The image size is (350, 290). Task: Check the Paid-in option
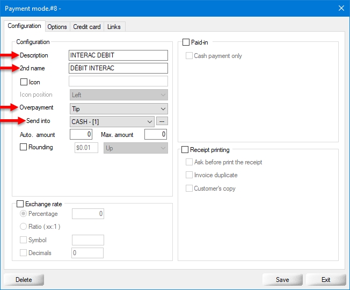coord(186,42)
